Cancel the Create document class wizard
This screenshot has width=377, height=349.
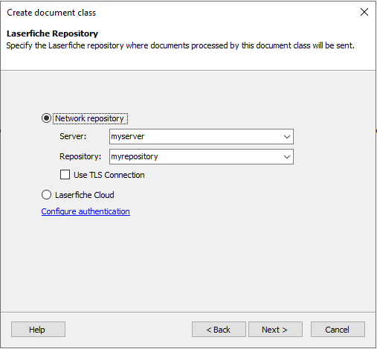pyautogui.click(x=338, y=330)
